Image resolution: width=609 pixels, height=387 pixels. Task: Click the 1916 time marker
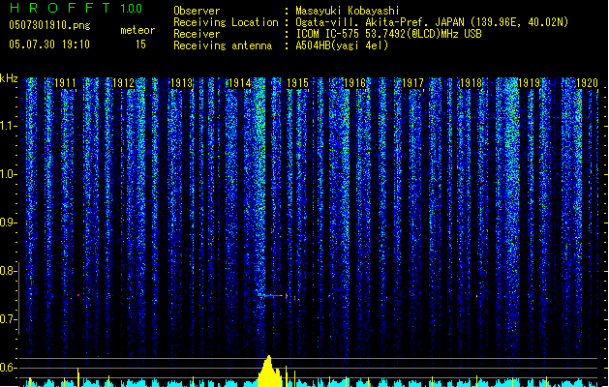355,82
